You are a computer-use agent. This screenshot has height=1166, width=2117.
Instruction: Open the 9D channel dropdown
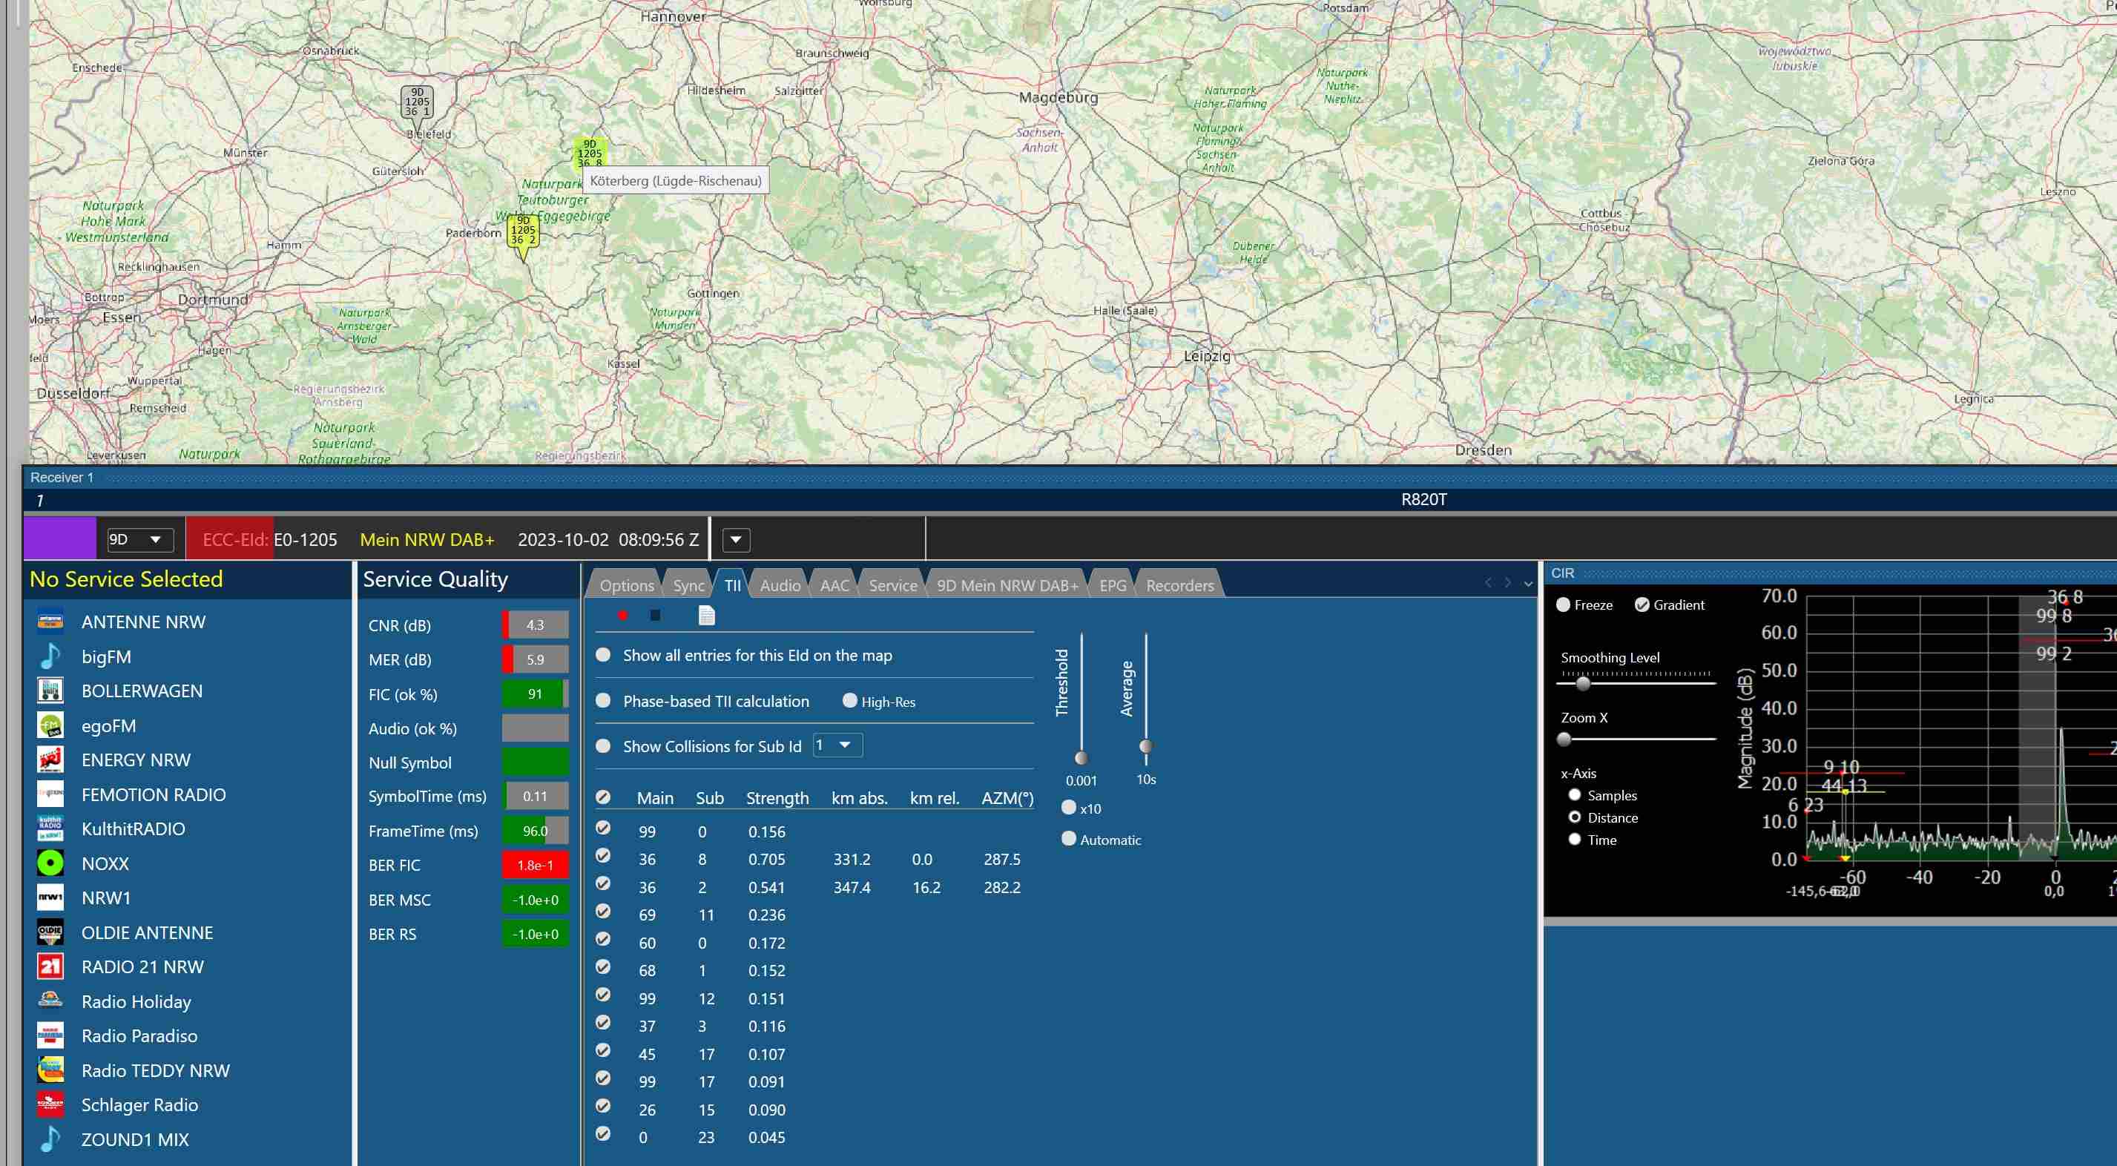click(x=140, y=540)
